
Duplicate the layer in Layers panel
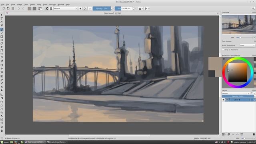229,134
